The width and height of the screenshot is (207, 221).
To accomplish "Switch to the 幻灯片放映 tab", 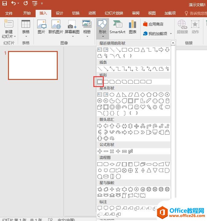I will [x=114, y=13].
